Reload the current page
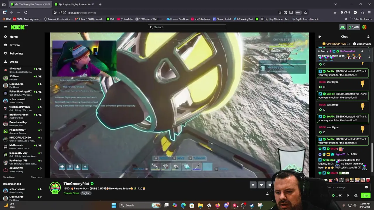The image size is (374, 210). point(26,13)
